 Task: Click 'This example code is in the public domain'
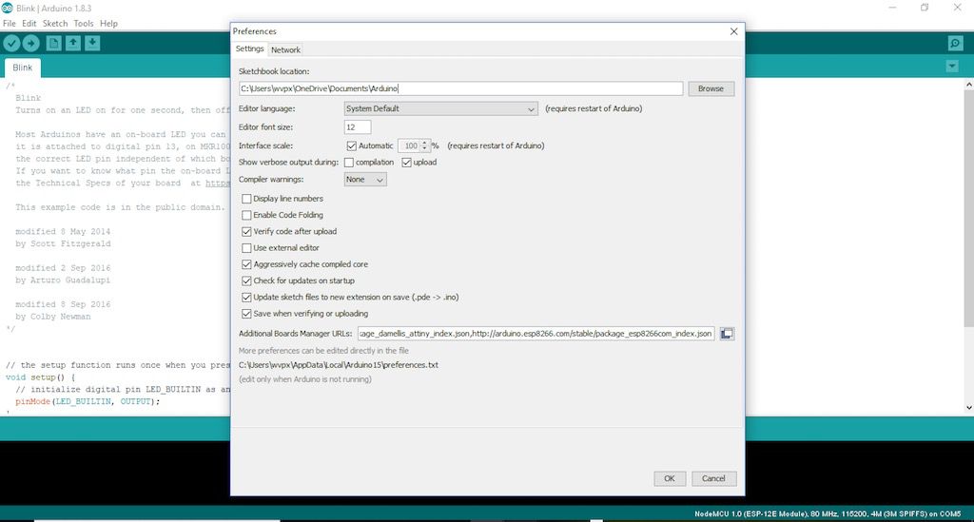119,207
